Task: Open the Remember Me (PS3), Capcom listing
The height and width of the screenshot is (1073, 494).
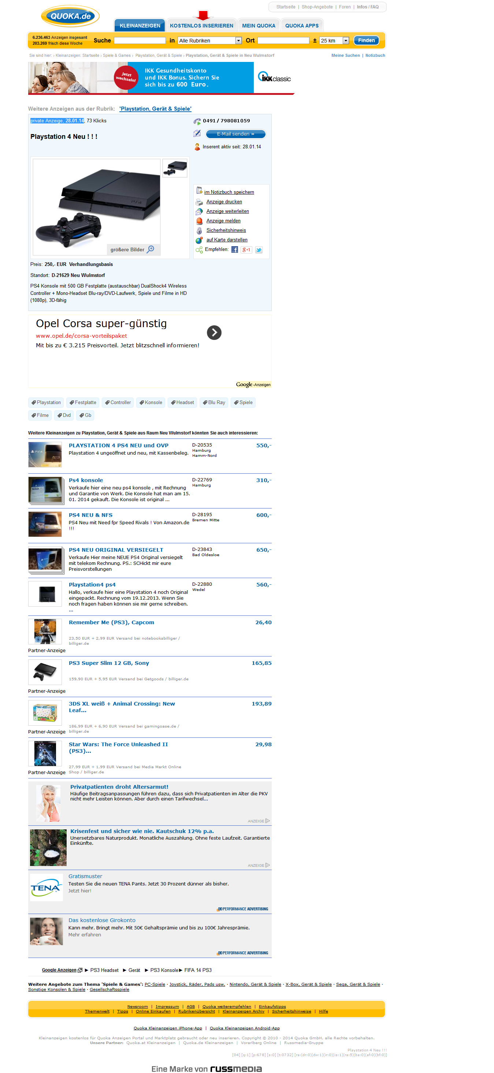Action: (111, 622)
